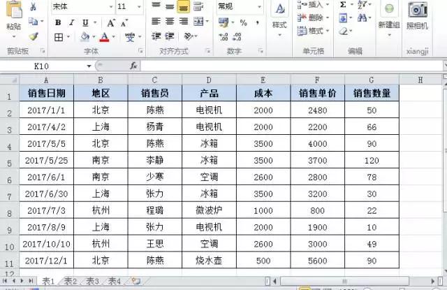The width and height of the screenshot is (447, 290).
Task: Click into the formula bar
Action: pos(291,66)
